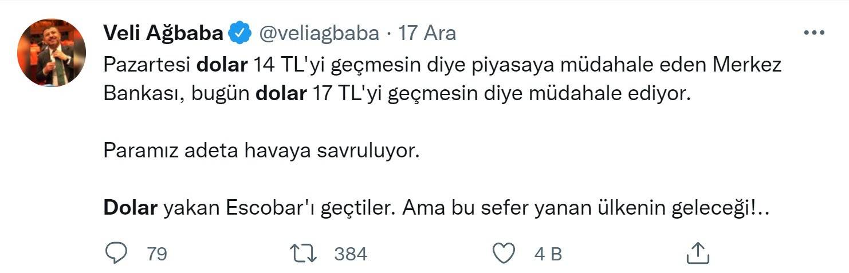Click the 79 replies count
This screenshot has height=273, width=849.
pyautogui.click(x=156, y=254)
